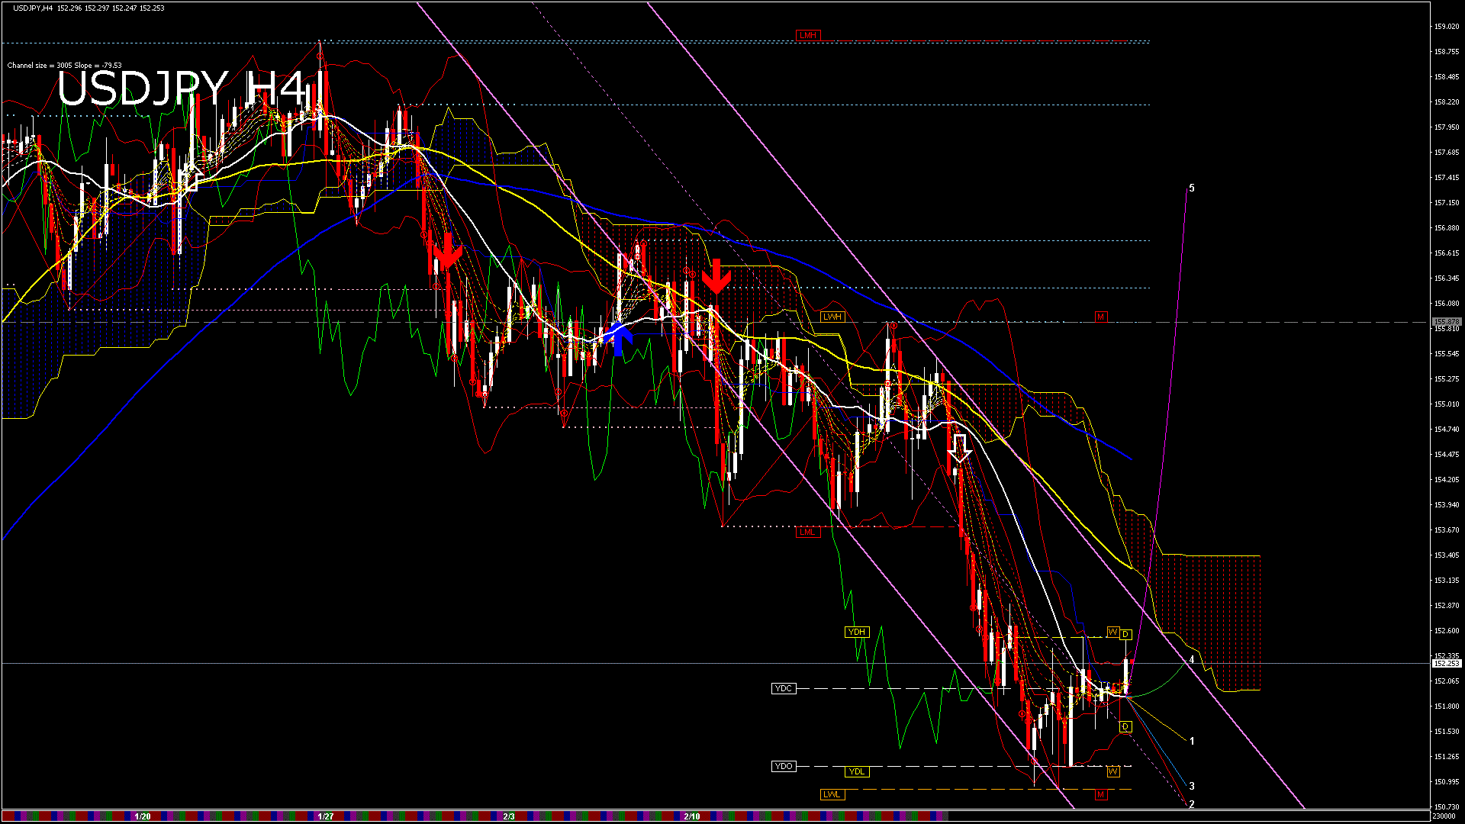The image size is (1465, 824).
Task: Select the white YDO level label
Action: (x=784, y=766)
